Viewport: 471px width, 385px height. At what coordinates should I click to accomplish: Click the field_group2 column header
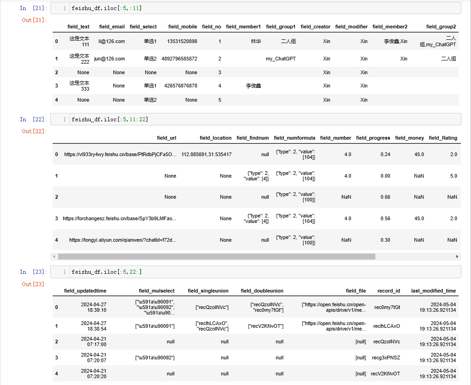441,27
